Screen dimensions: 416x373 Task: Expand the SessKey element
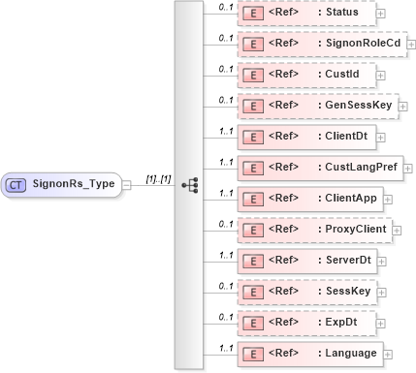point(382,293)
